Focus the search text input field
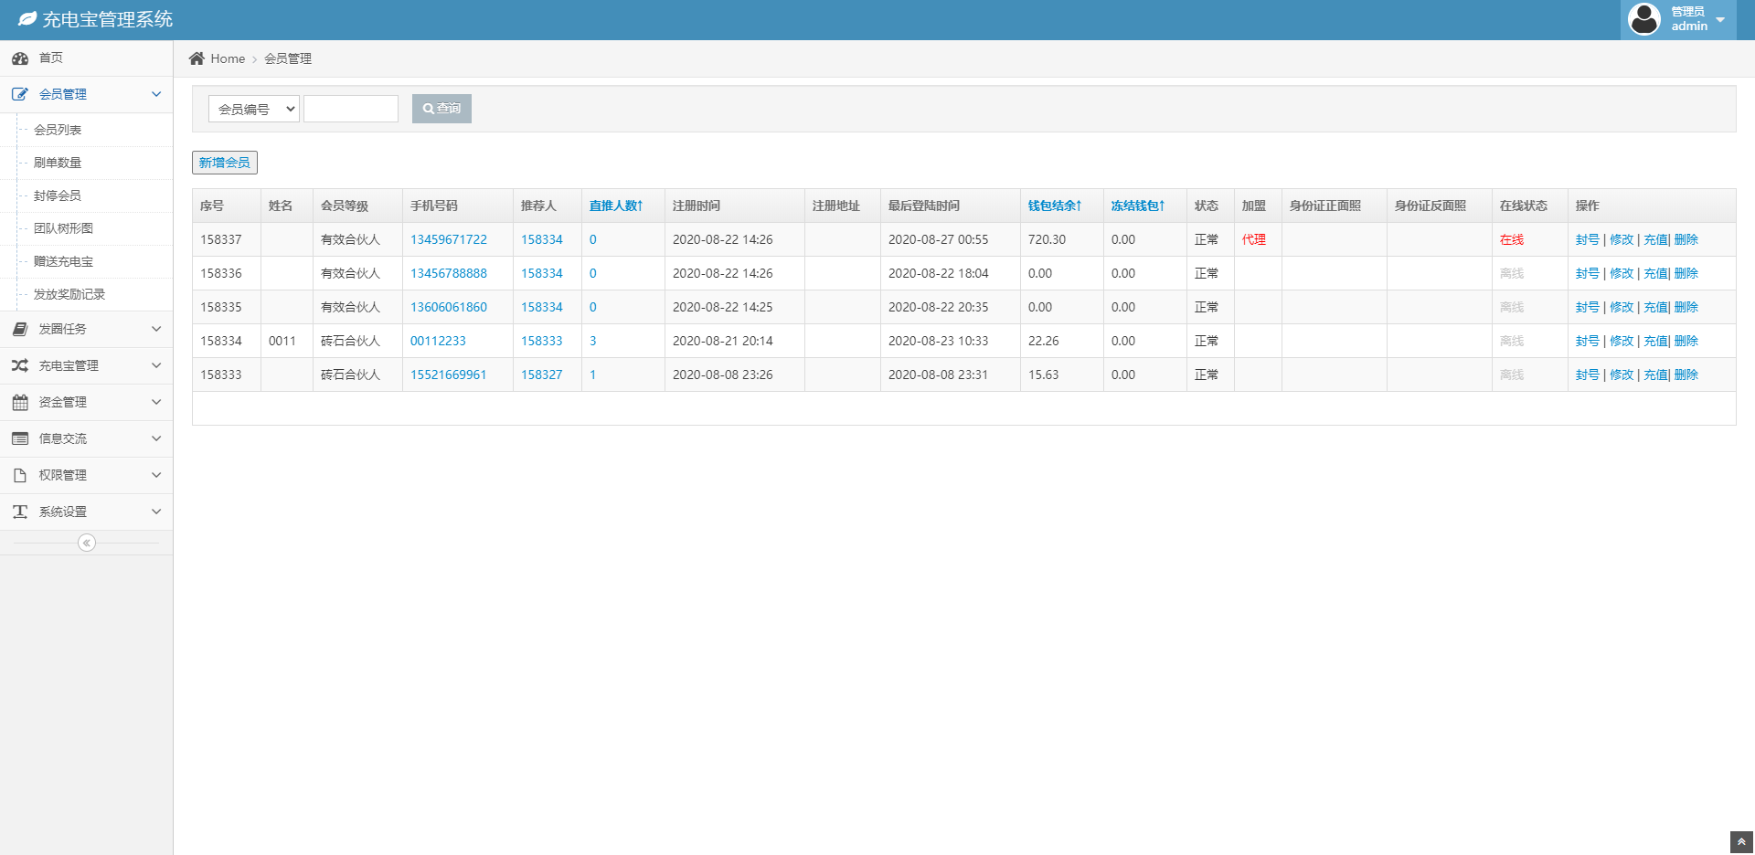The image size is (1755, 855). (x=351, y=109)
